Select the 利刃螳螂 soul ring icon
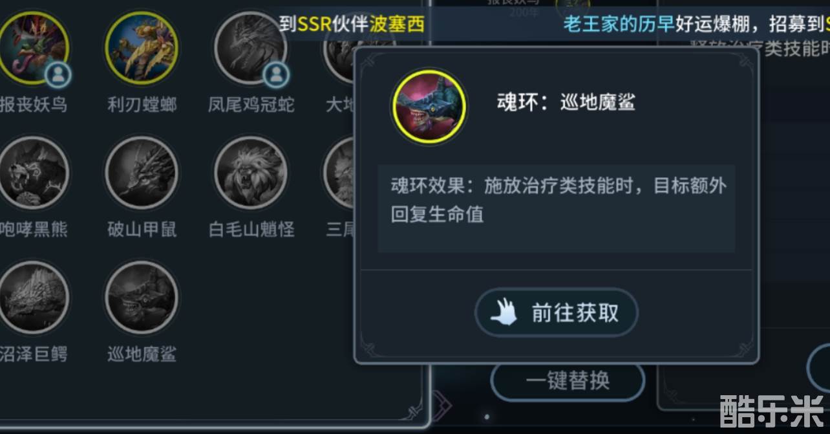Screen dimensions: 830x434 tap(142, 47)
